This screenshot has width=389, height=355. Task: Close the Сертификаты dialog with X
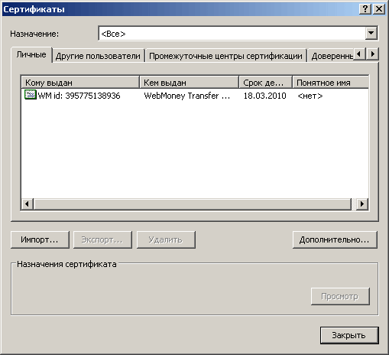tap(379, 9)
